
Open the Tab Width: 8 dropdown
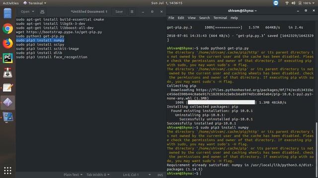tap(98, 175)
